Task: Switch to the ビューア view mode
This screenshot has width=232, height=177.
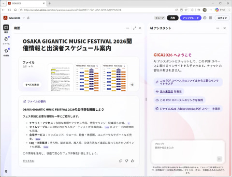Action: pos(159,18)
